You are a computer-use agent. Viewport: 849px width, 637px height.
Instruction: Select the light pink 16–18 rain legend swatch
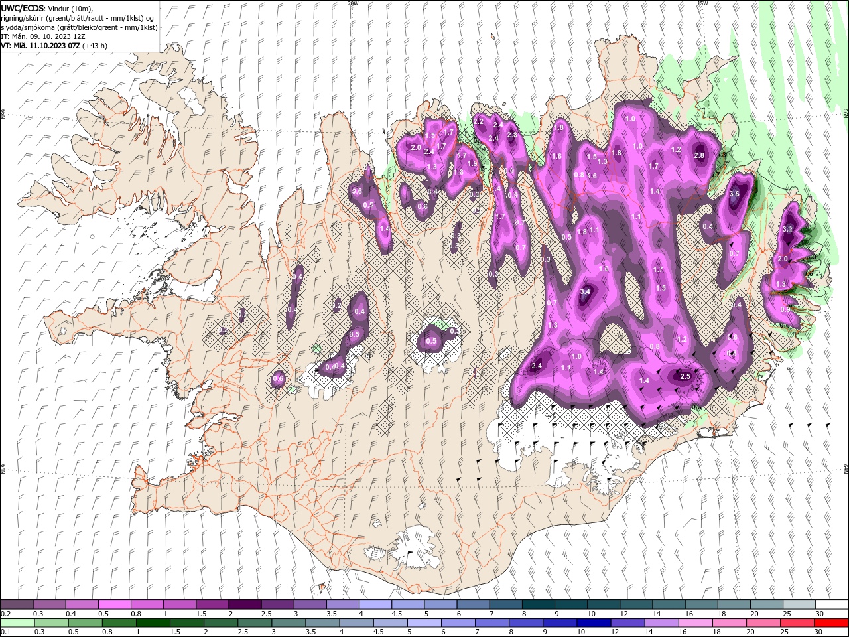tap(696, 623)
